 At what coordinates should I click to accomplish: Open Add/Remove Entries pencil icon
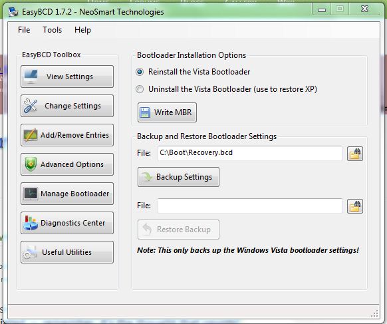click(31, 135)
